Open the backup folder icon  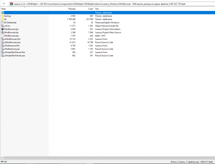click(x=2, y=16)
